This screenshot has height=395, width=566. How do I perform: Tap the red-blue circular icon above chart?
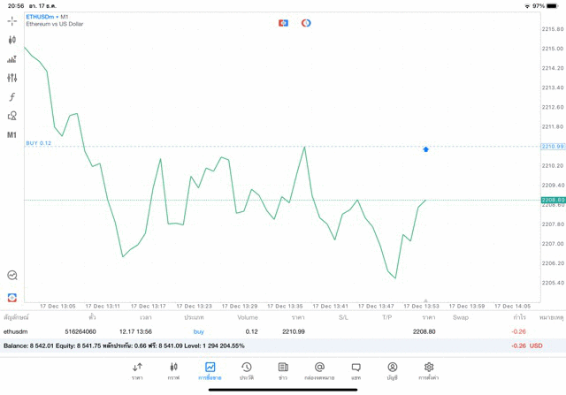pos(306,23)
